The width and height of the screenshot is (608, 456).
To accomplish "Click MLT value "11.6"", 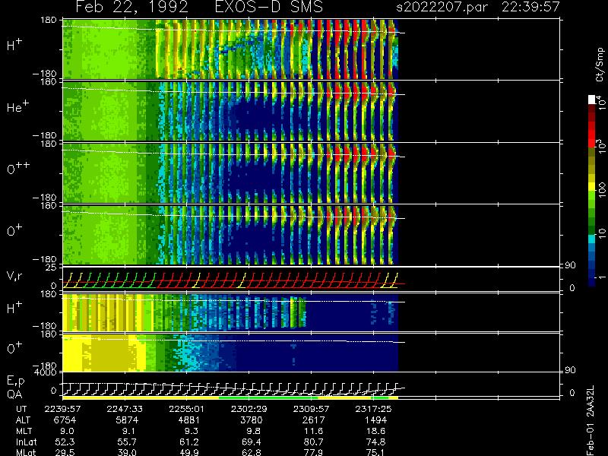I will tap(314, 431).
